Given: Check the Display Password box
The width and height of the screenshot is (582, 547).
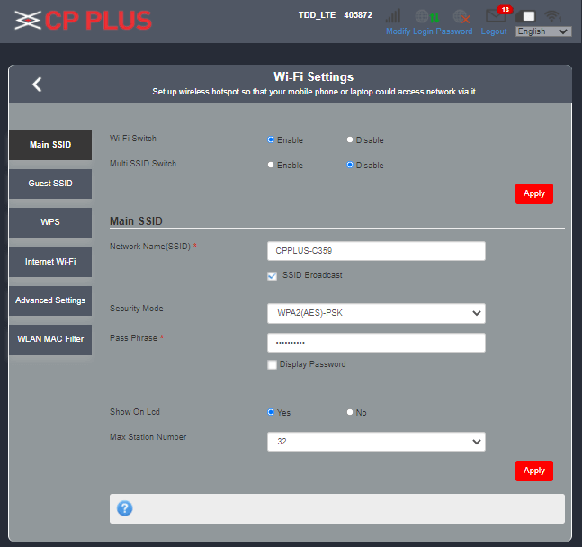Looking at the screenshot, I should (272, 364).
